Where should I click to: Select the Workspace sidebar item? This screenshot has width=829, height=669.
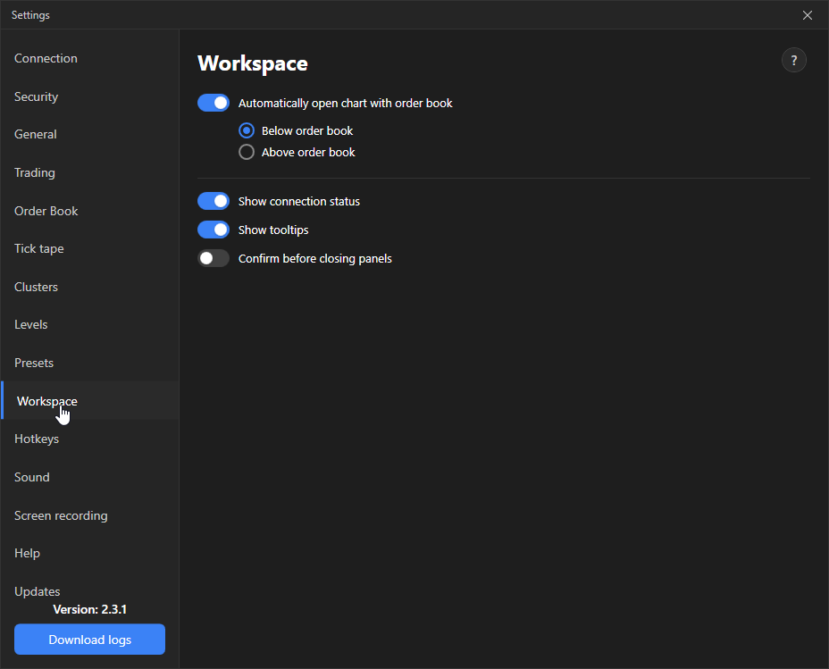pos(90,401)
